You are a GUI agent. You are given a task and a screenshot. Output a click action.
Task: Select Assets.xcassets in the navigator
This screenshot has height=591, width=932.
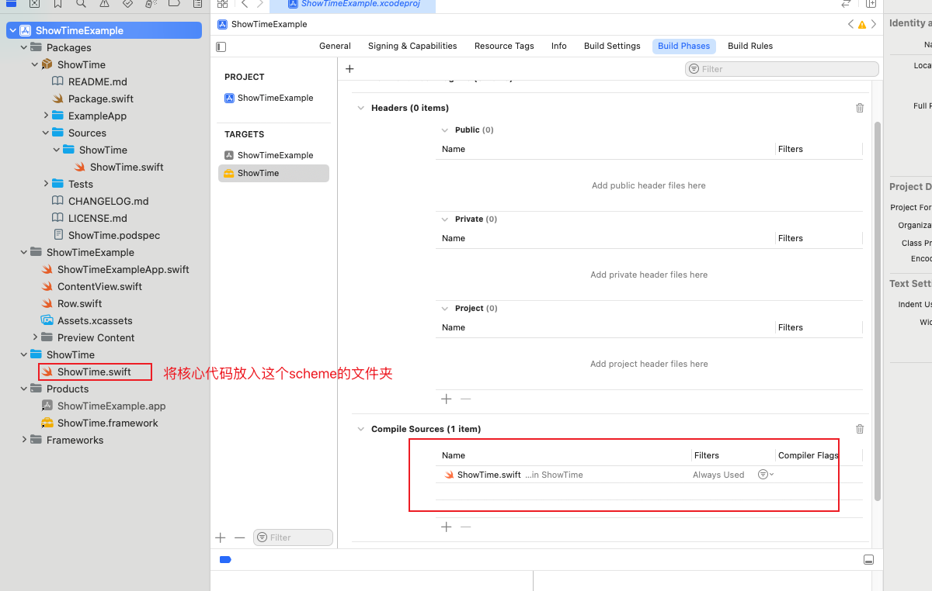click(x=95, y=320)
